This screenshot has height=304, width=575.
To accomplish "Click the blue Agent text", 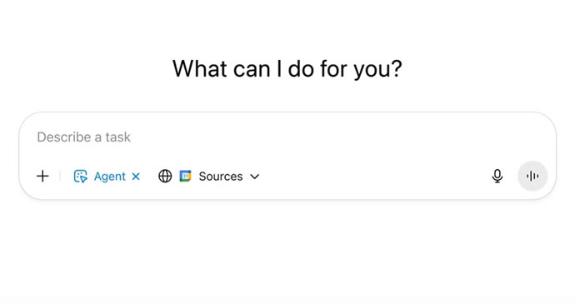I will point(110,177).
